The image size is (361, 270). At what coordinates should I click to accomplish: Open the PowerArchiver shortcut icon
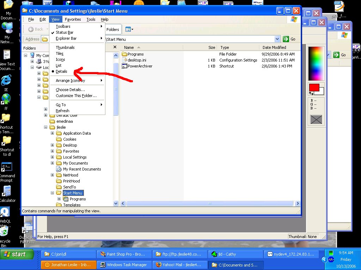124,66
